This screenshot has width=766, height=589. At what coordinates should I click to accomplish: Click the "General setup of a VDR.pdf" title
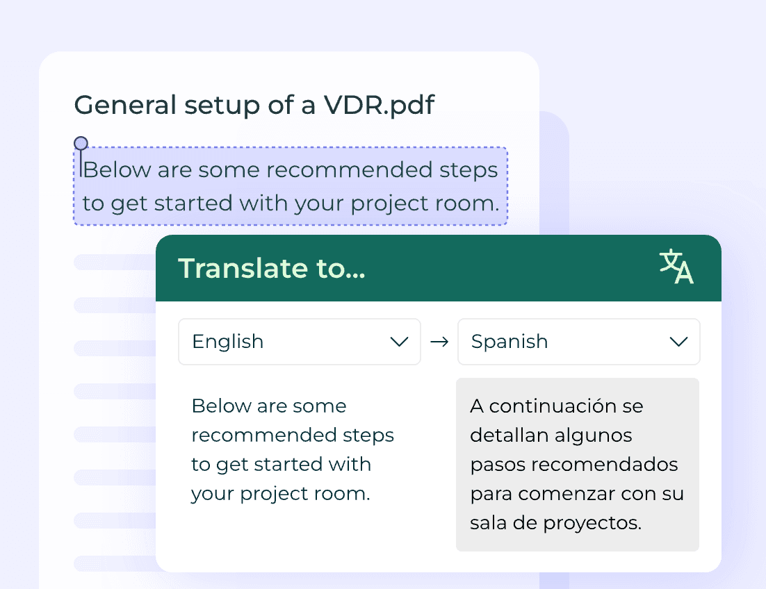point(254,106)
